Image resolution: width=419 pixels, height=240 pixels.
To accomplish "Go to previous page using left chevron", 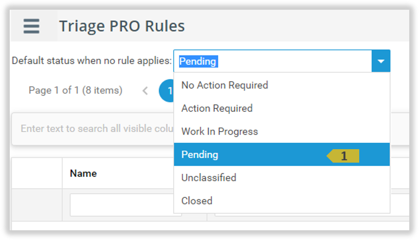I will click(x=145, y=91).
